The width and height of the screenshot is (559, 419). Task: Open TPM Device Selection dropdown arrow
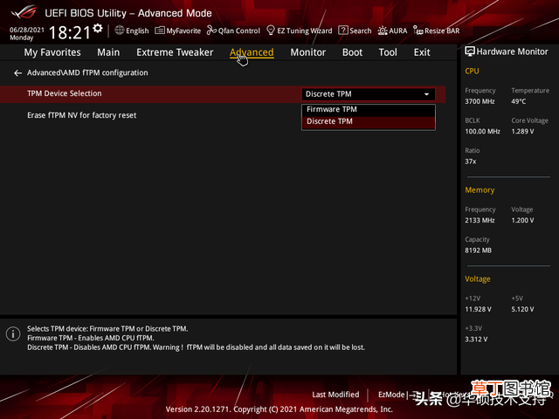point(426,94)
